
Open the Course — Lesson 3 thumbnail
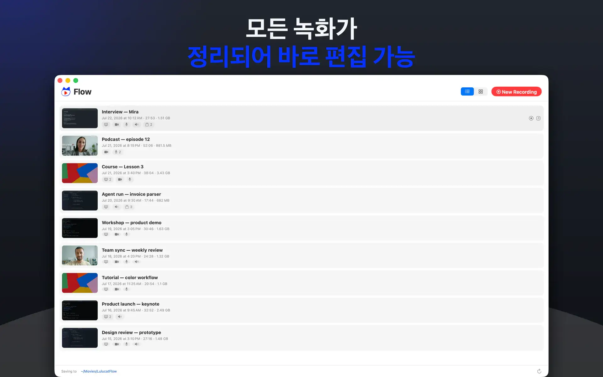click(80, 173)
